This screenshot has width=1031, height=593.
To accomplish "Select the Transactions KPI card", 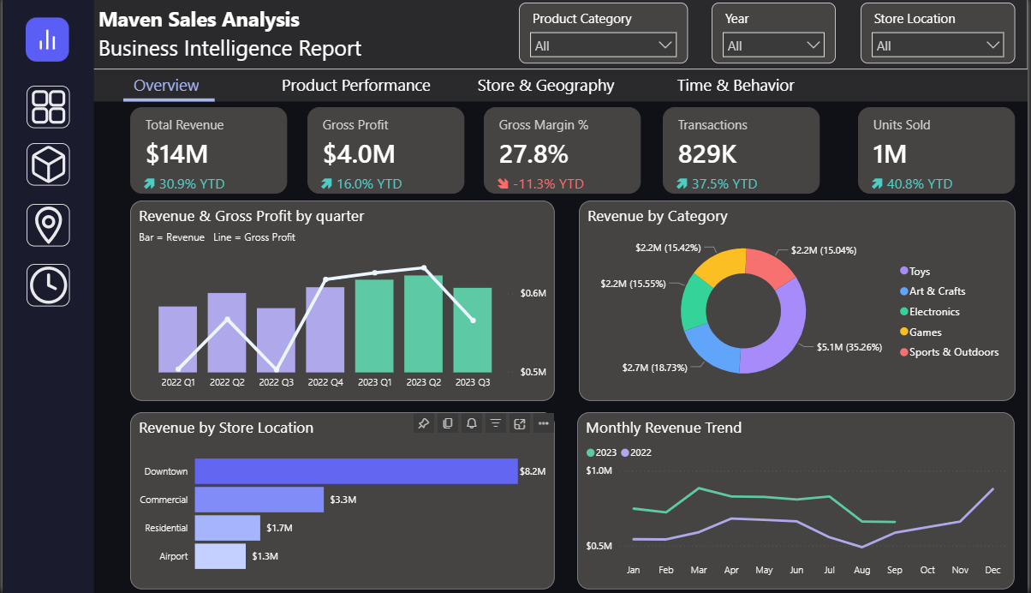I will [x=741, y=151].
